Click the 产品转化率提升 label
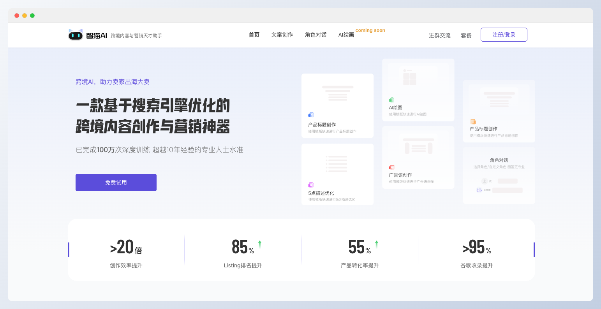 [360, 265]
